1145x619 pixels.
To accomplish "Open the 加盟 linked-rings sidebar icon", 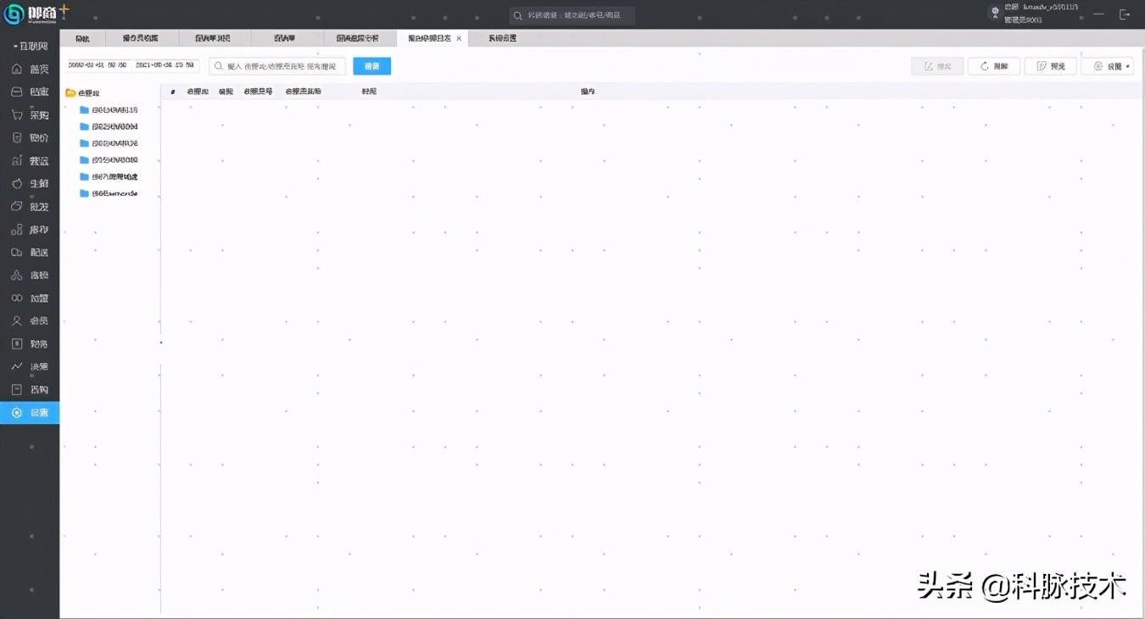I will [16, 298].
